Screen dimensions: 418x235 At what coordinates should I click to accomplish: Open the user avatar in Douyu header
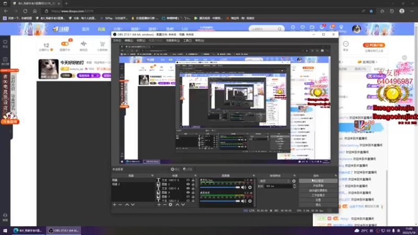[356, 29]
